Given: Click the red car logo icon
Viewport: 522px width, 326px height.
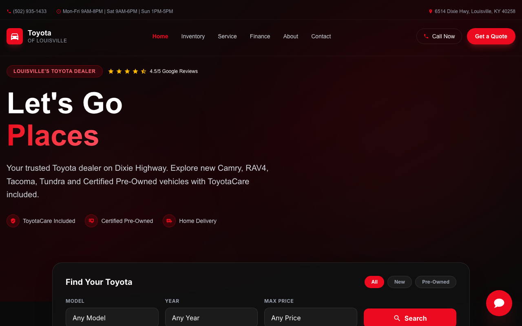Looking at the screenshot, I should pos(15,36).
